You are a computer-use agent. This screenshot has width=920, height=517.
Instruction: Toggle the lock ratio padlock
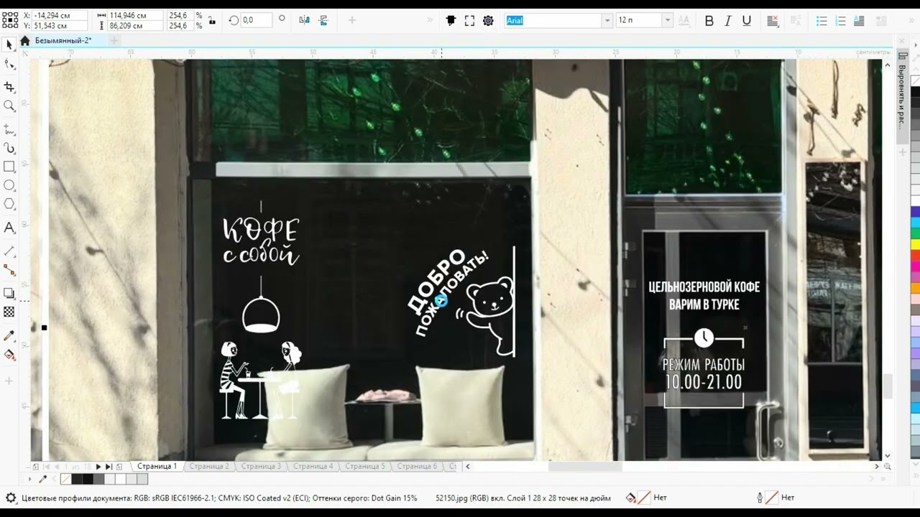coord(211,21)
